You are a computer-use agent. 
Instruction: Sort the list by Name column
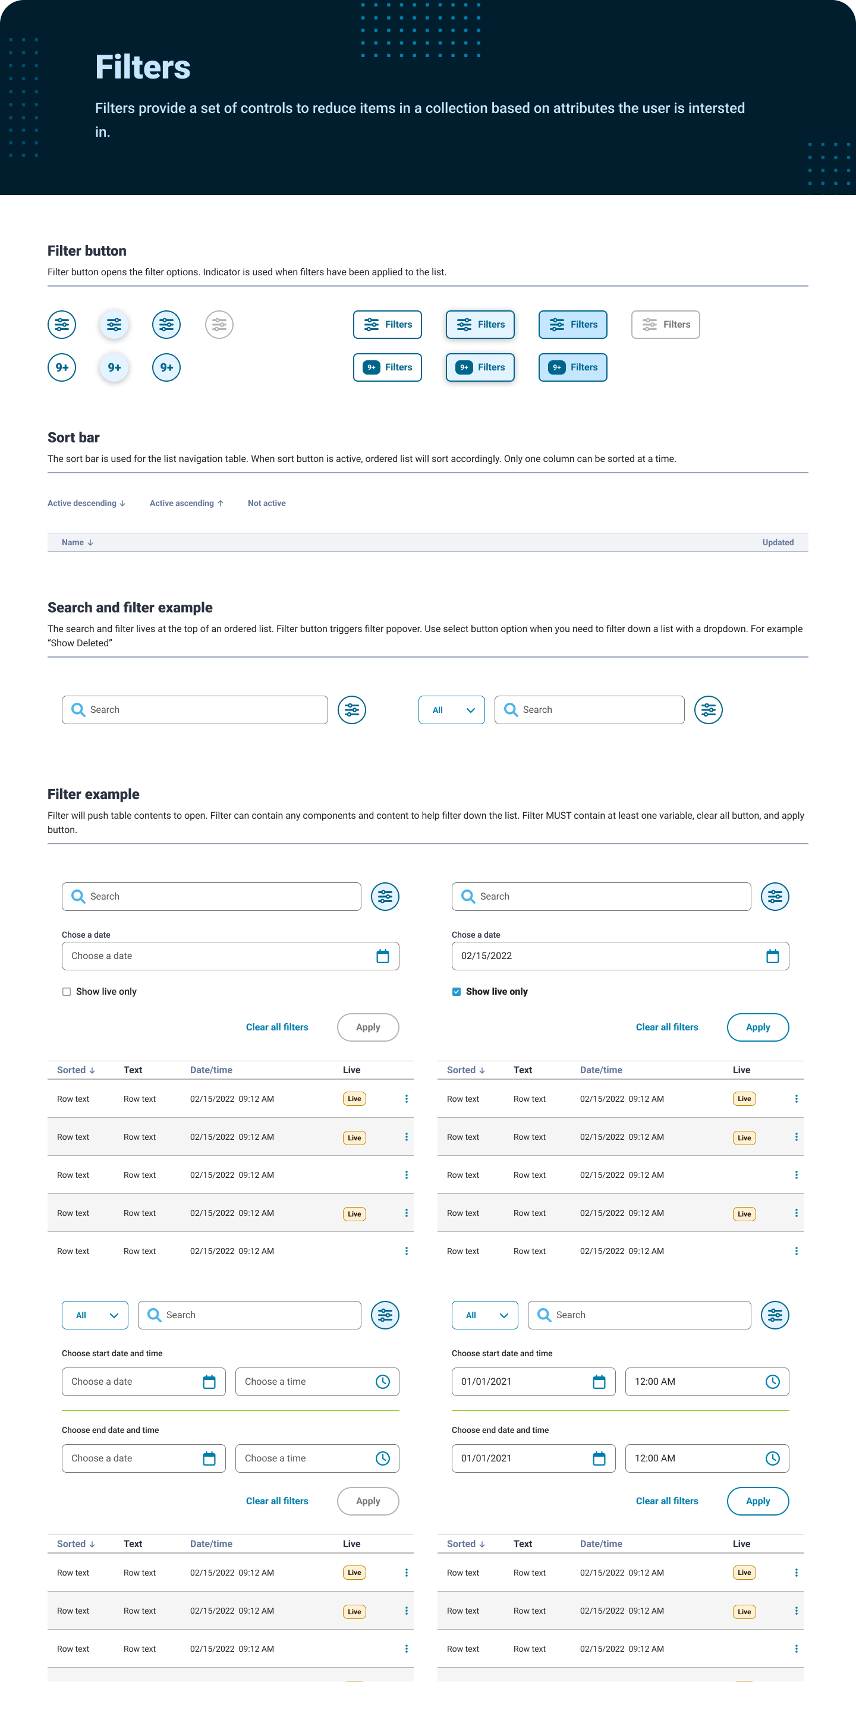[x=77, y=543]
